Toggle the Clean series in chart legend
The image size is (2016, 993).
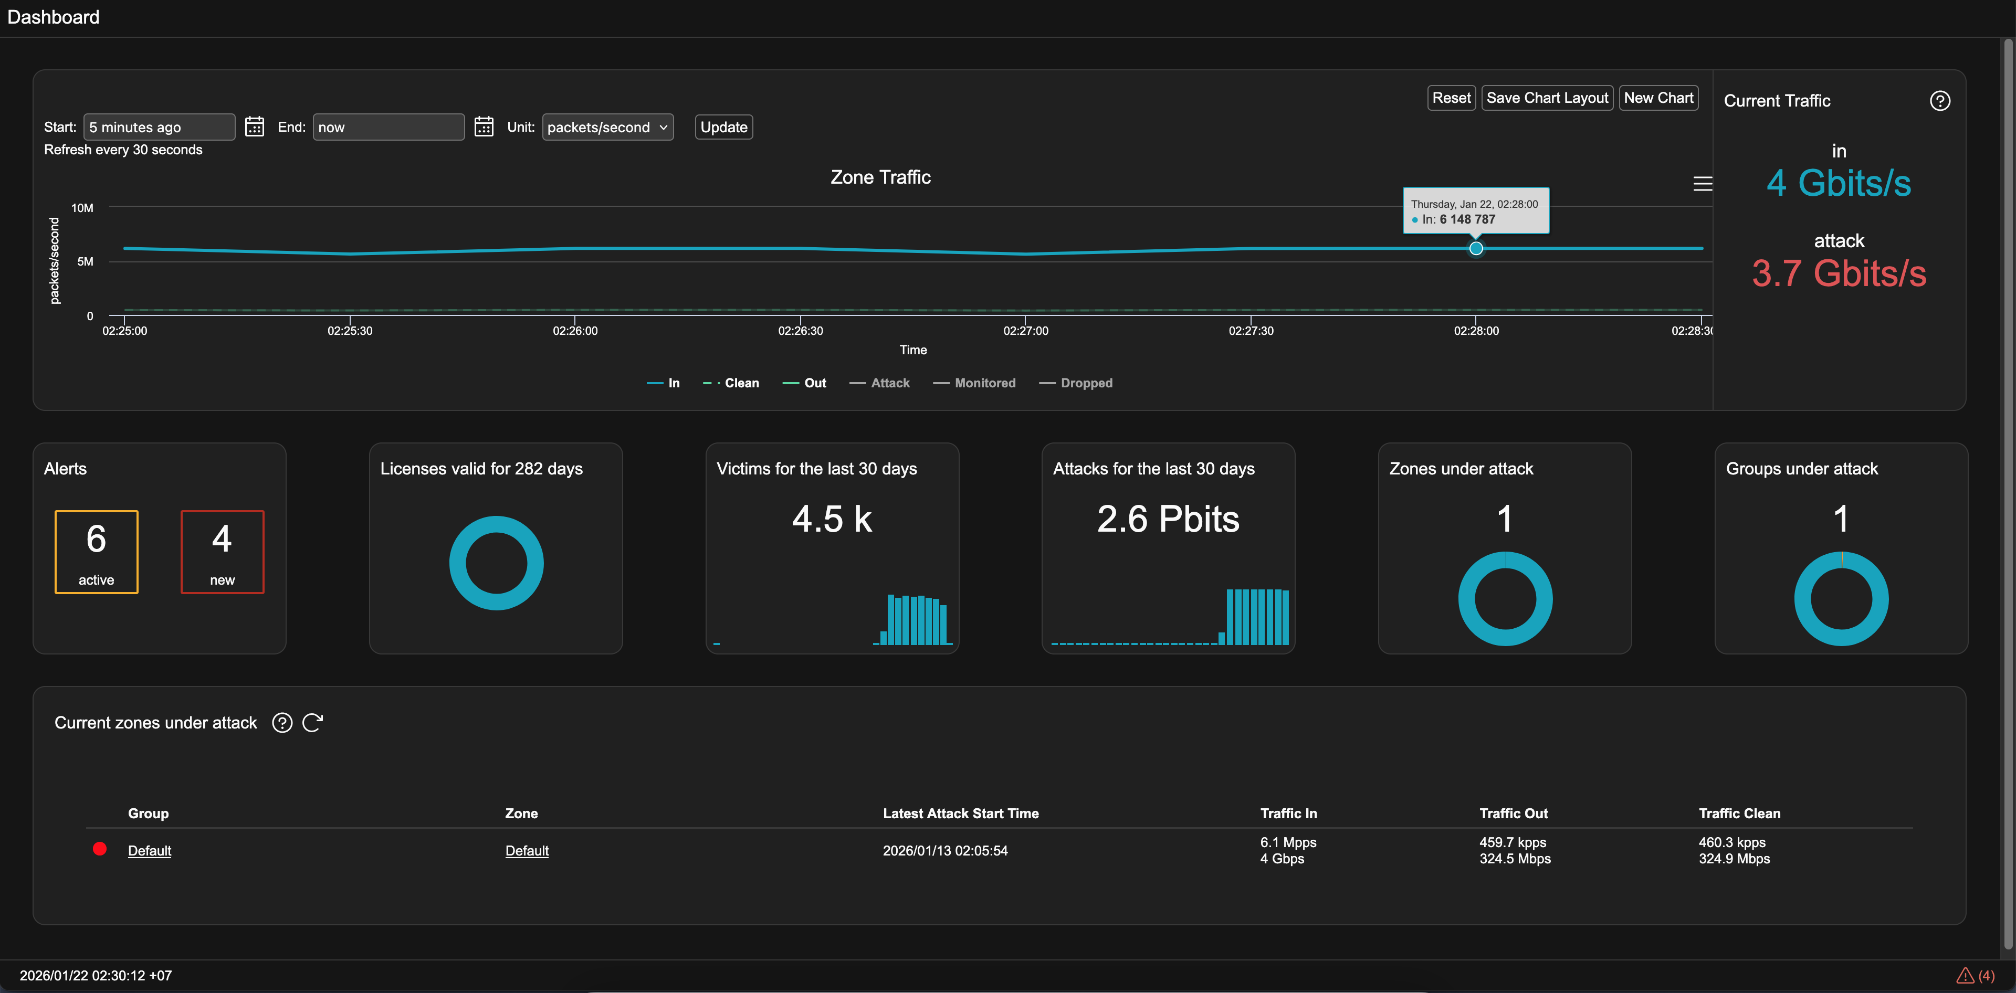(x=730, y=383)
